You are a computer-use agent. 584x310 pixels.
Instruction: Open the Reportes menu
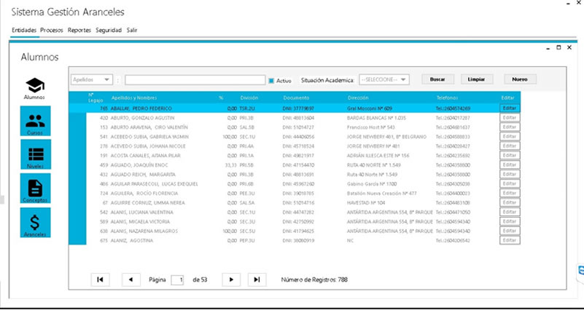point(79,30)
